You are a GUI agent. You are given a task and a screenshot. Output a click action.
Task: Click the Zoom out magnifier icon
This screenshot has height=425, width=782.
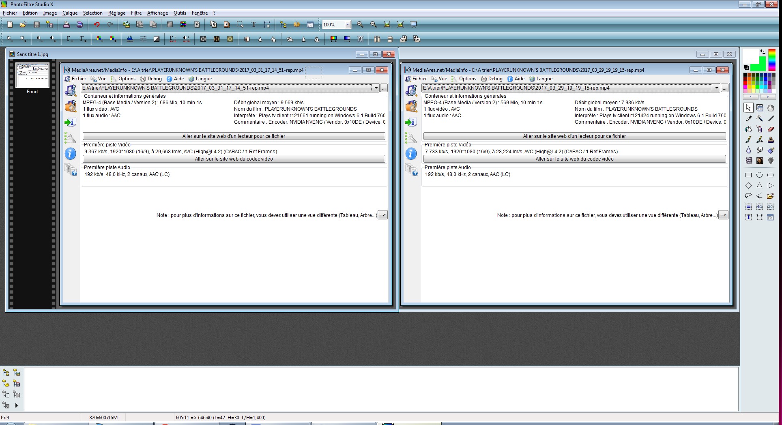point(374,24)
